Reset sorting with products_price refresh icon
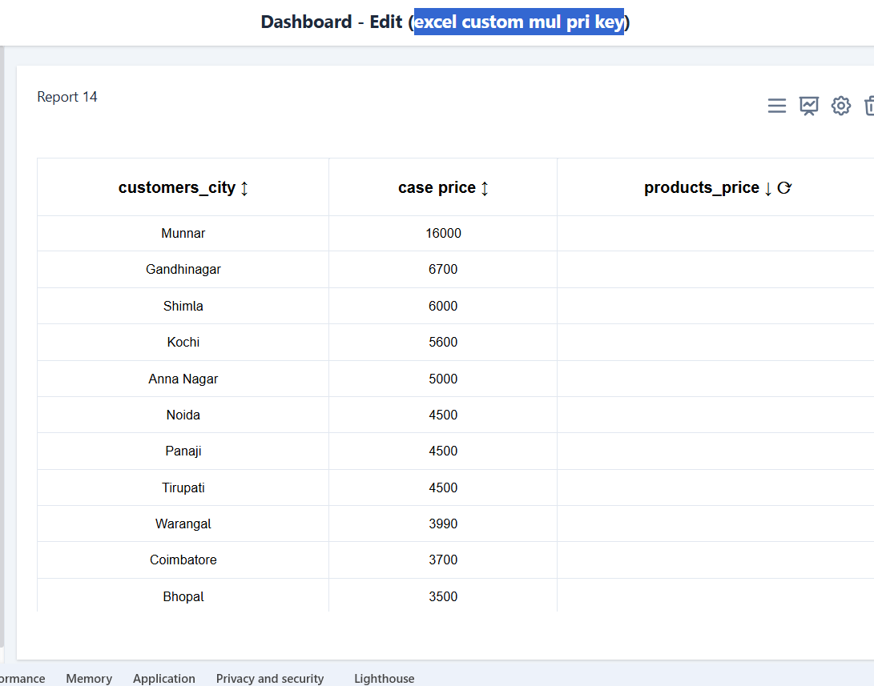The width and height of the screenshot is (874, 686). 784,188
